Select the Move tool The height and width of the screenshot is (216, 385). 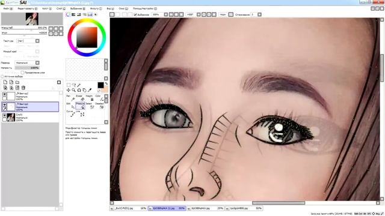coord(69,90)
